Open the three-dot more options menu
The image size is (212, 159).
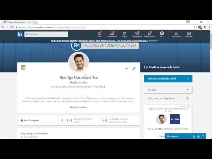pyautogui.click(x=127, y=69)
